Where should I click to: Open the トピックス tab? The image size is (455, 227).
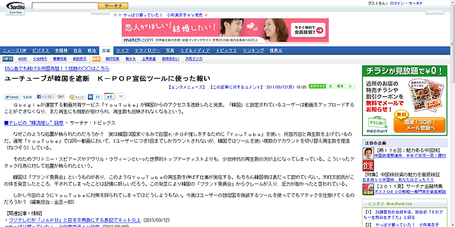226,50
